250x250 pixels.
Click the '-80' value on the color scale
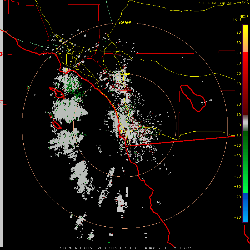tap(237, 207)
